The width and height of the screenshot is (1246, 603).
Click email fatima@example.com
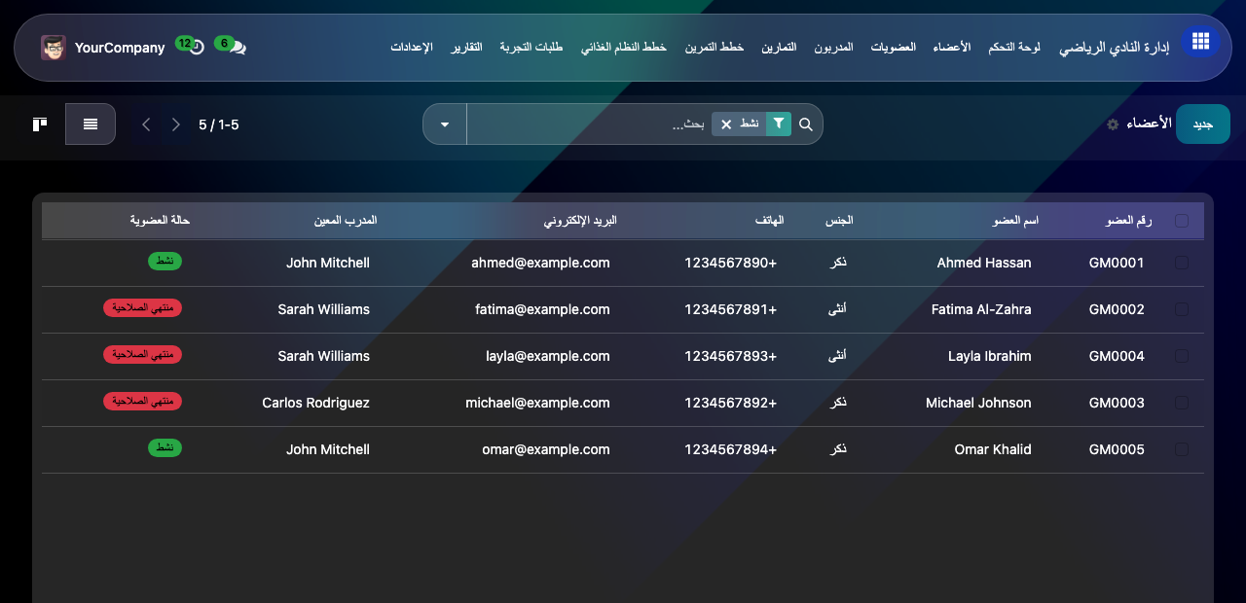[x=542, y=309]
